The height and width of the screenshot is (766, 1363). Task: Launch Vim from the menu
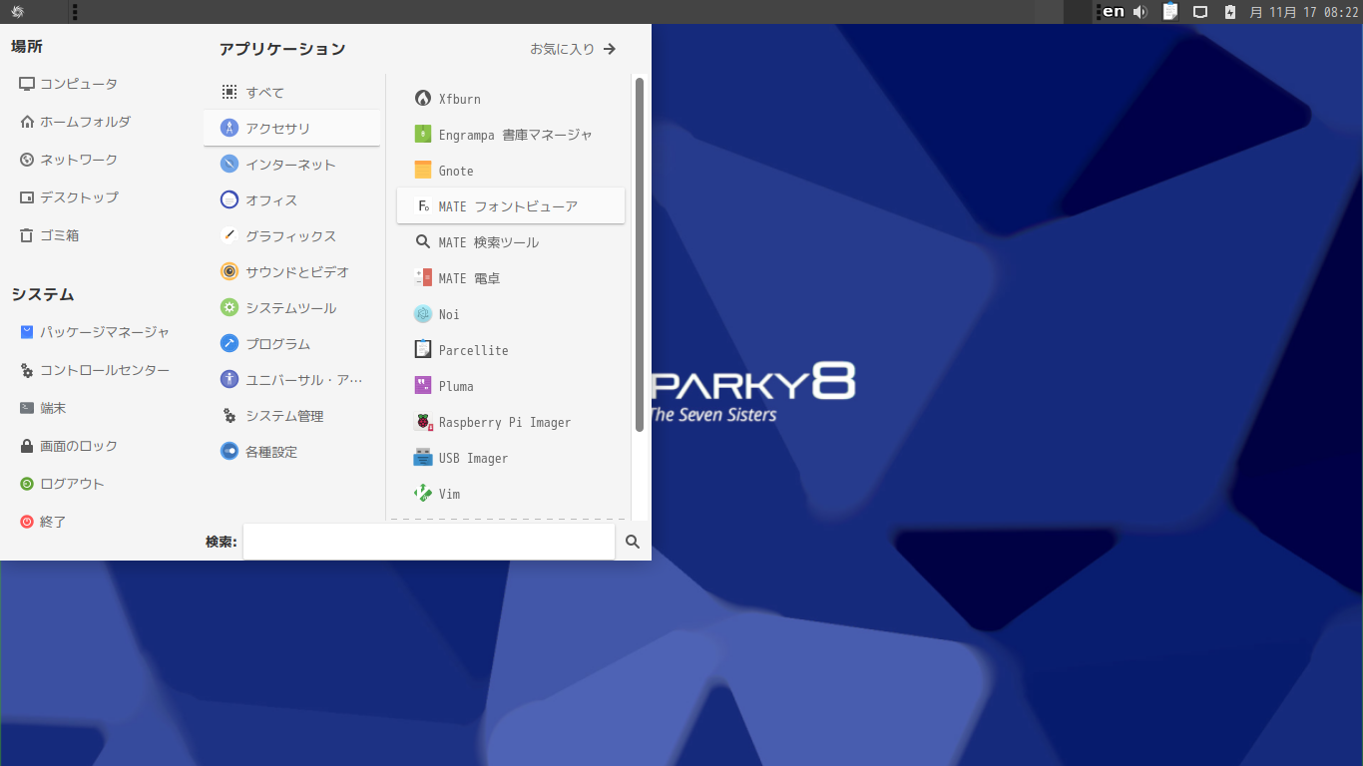click(x=511, y=494)
